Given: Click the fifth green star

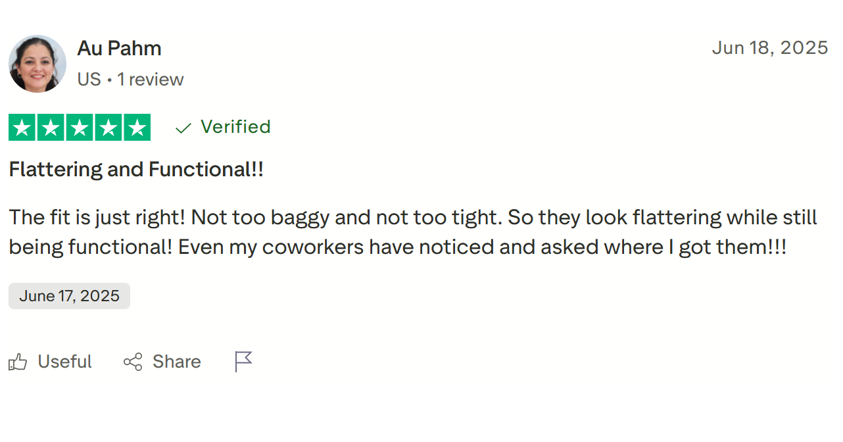Looking at the screenshot, I should point(137,128).
